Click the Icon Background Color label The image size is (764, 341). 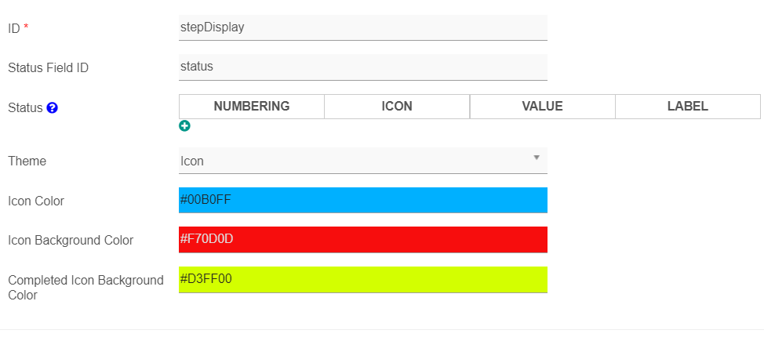[x=71, y=240]
